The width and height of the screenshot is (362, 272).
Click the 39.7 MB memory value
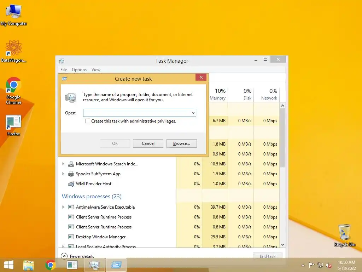[218, 207]
